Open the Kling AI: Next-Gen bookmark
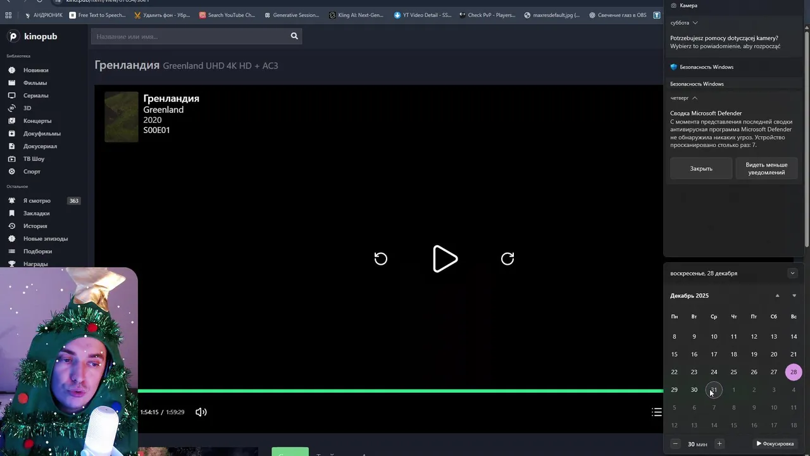Image resolution: width=810 pixels, height=456 pixels. (x=356, y=15)
